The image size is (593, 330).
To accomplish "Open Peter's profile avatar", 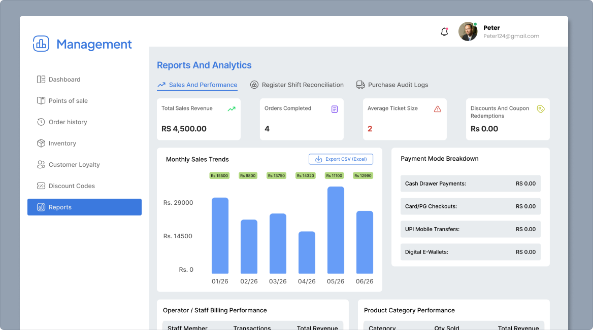I will [x=468, y=31].
